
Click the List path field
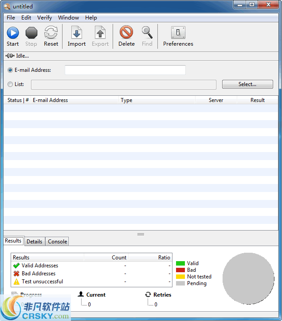coord(124,85)
